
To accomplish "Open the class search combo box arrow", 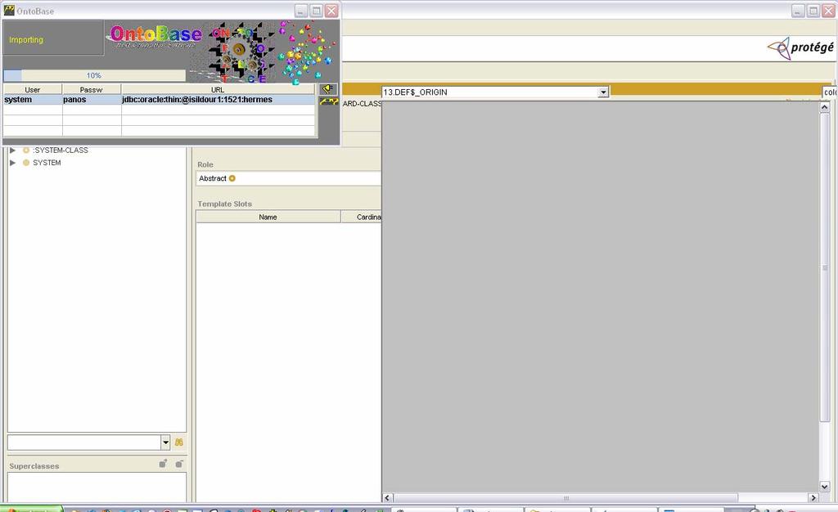I will (165, 442).
